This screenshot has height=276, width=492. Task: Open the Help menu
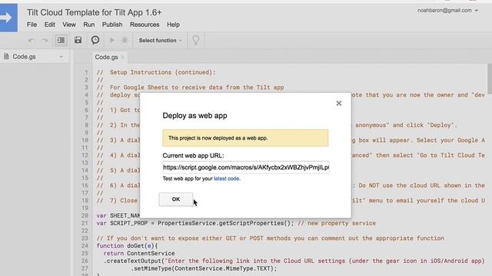click(173, 25)
